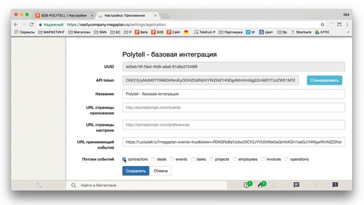364x205 pixels.
Task: Open the Sberbank bookmark
Action: point(301,32)
